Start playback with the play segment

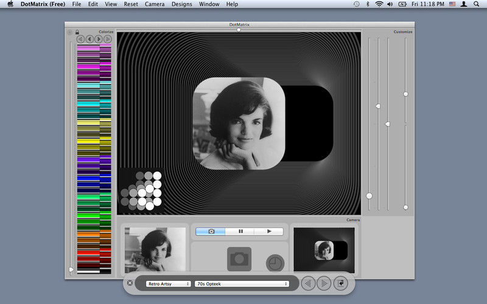coord(269,232)
